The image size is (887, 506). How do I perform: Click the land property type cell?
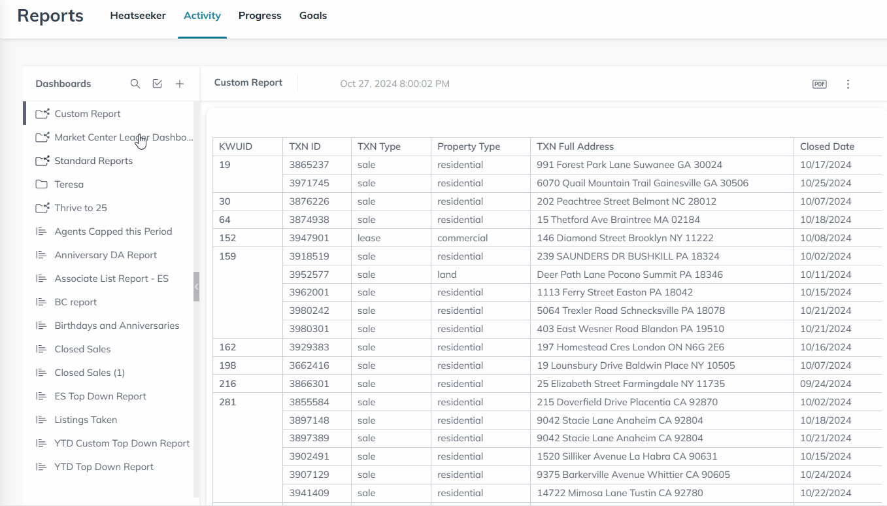click(x=480, y=275)
